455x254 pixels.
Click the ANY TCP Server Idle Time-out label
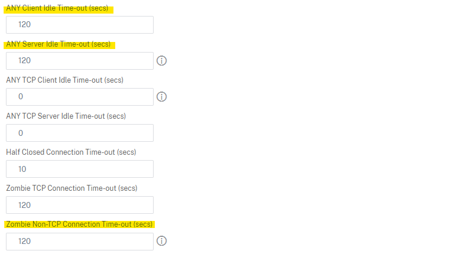point(66,116)
